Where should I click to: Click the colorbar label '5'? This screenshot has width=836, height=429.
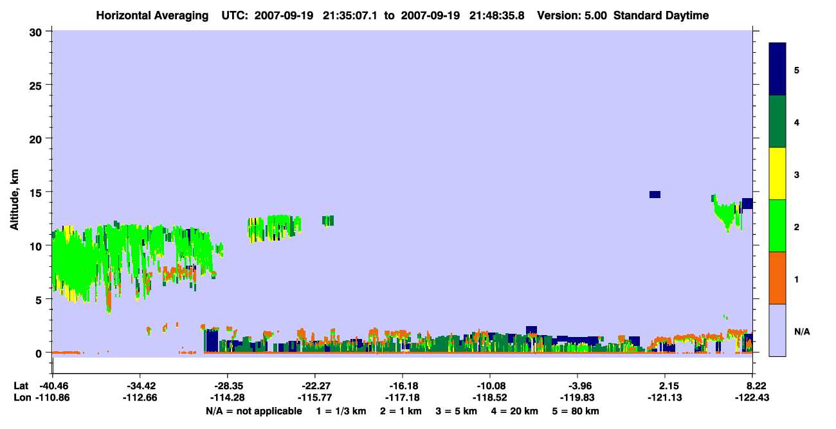click(797, 70)
